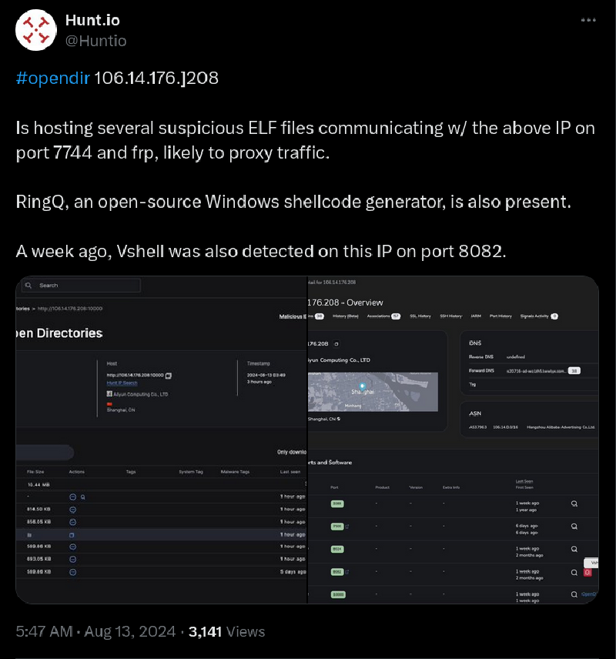
Task: Open the Port History tab
Action: click(500, 316)
